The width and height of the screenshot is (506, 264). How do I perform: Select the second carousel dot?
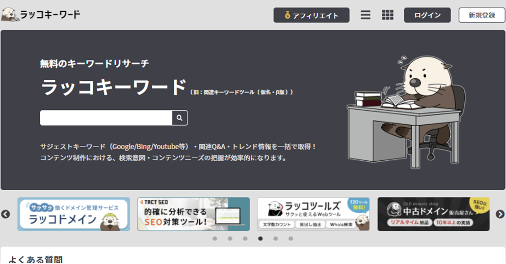tap(230, 239)
